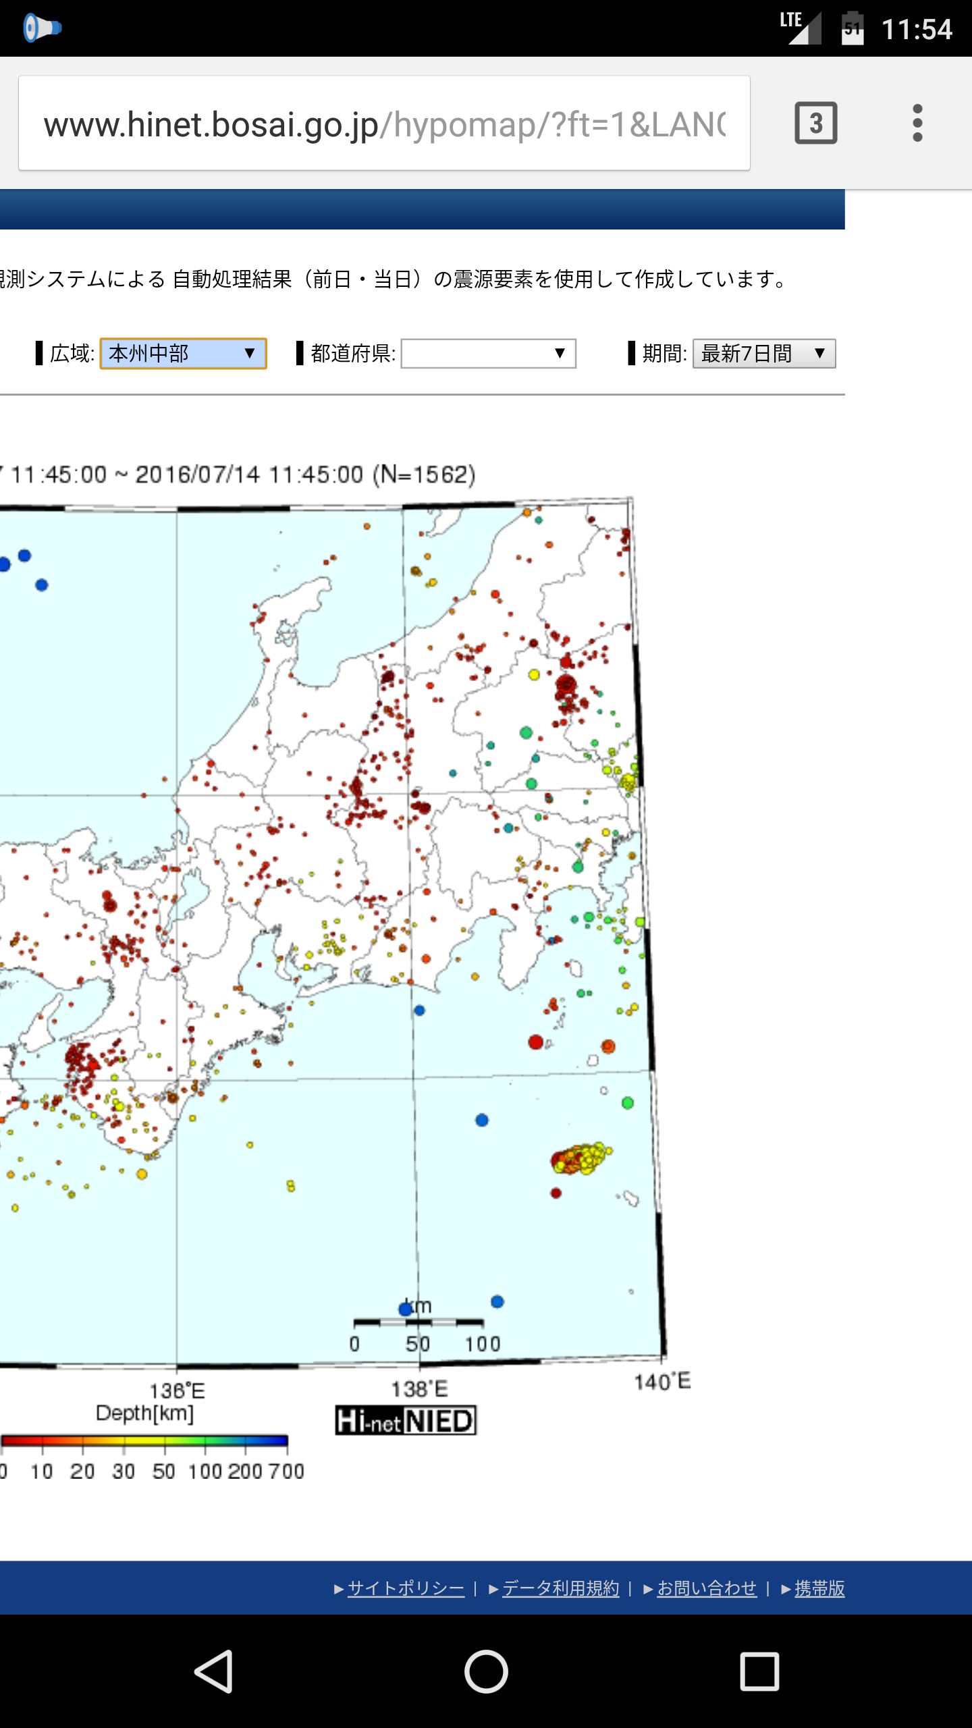Tap the Android Back navigation button
The image size is (972, 1728).
215,1671
